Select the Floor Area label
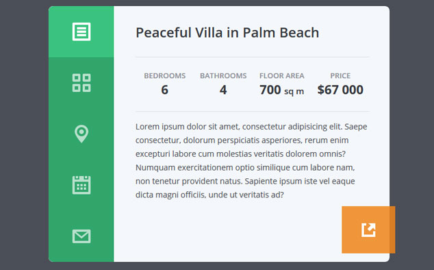 (282, 75)
